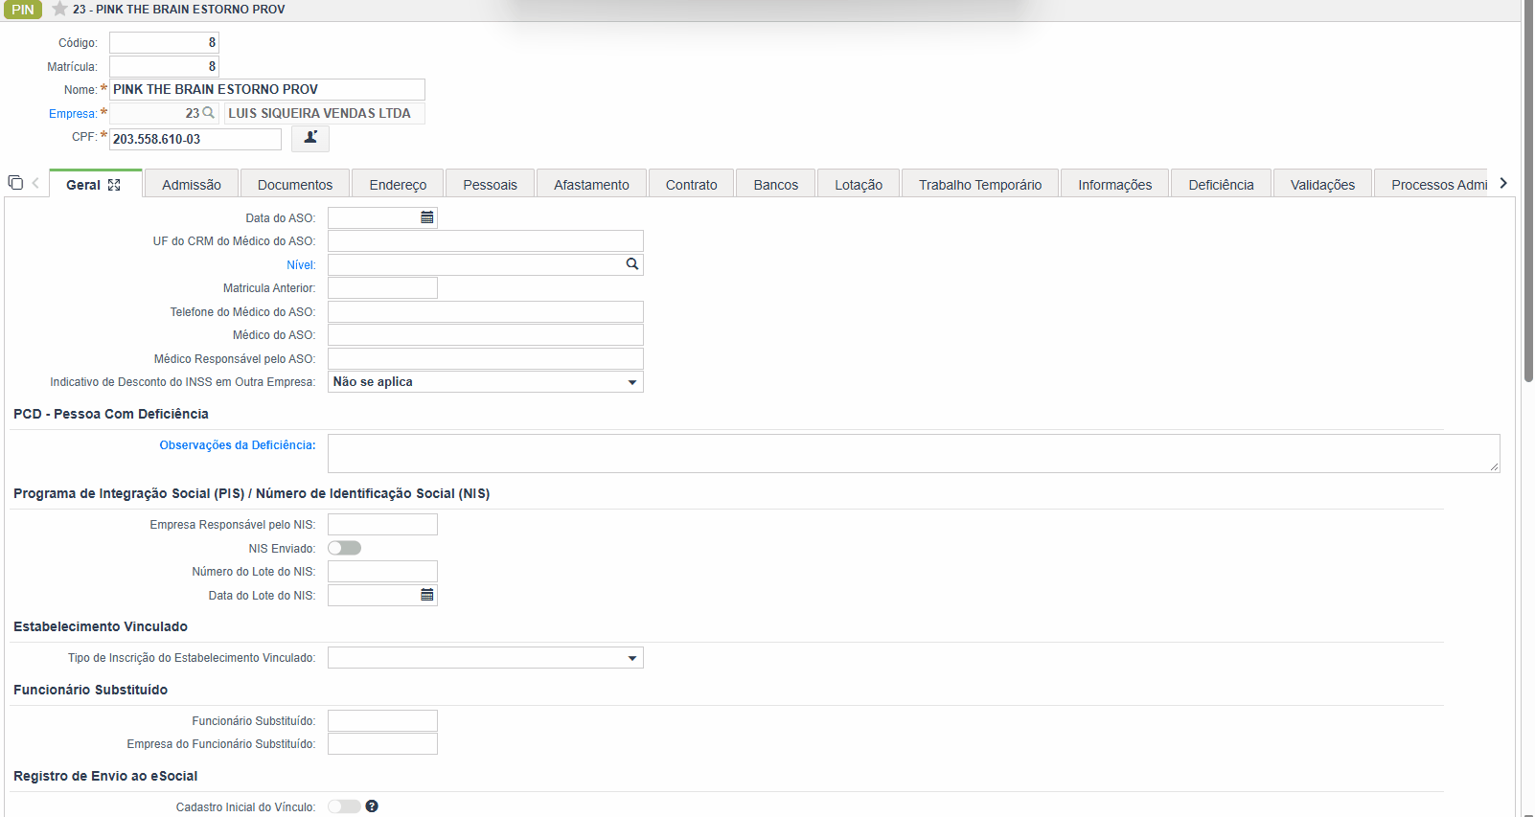
Task: Show more tabs with right chevron
Action: (1503, 183)
